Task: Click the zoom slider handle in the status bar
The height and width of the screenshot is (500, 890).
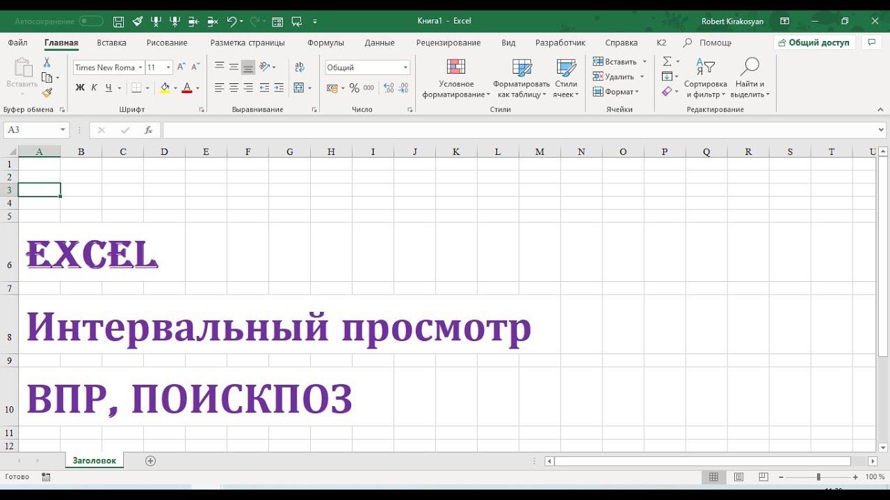Action: tap(818, 477)
